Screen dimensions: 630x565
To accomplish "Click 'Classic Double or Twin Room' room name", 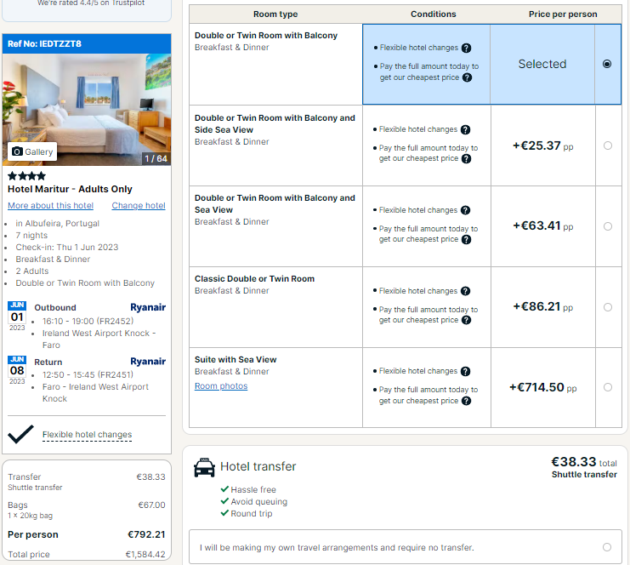I will coord(254,279).
